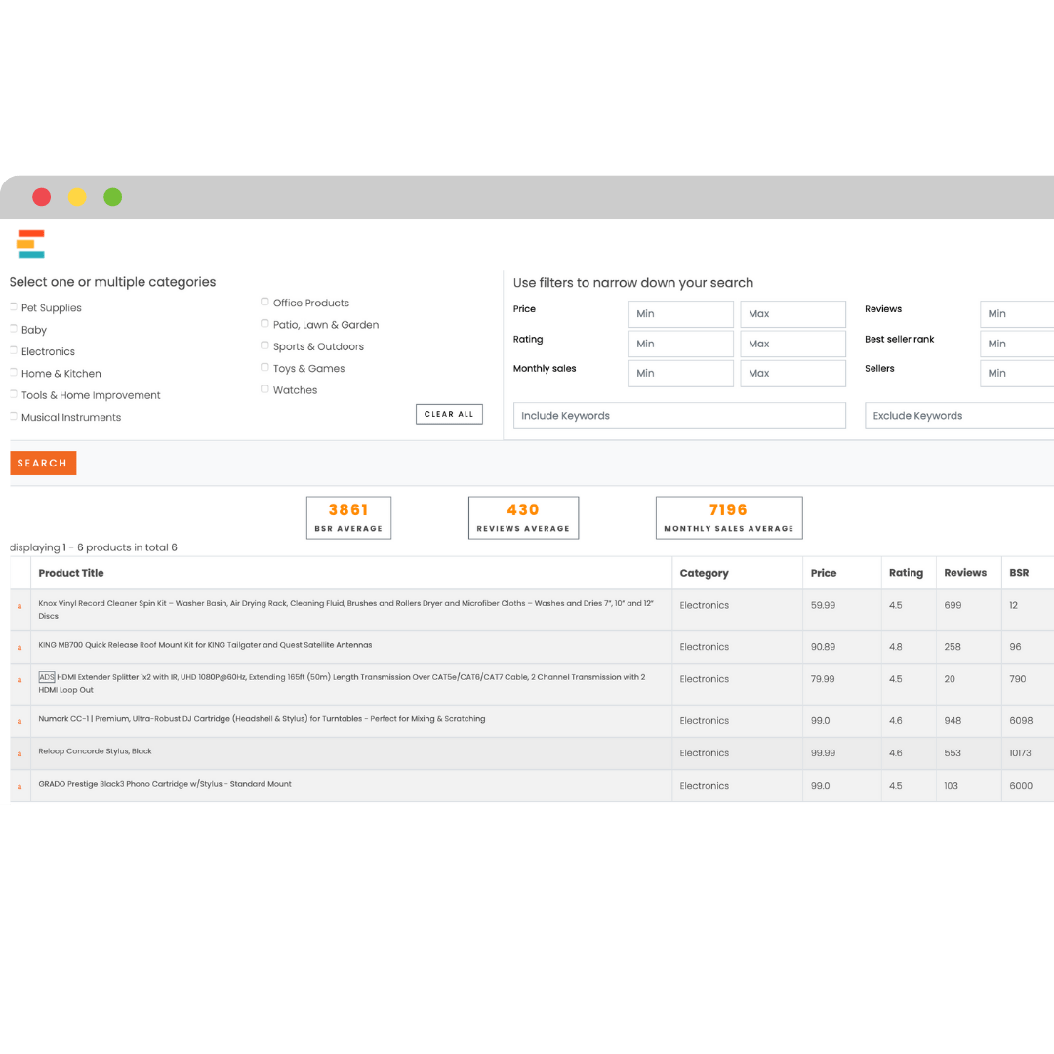Click the Reviews Min filter field
The width and height of the screenshot is (1054, 1054).
pyautogui.click(x=1017, y=313)
